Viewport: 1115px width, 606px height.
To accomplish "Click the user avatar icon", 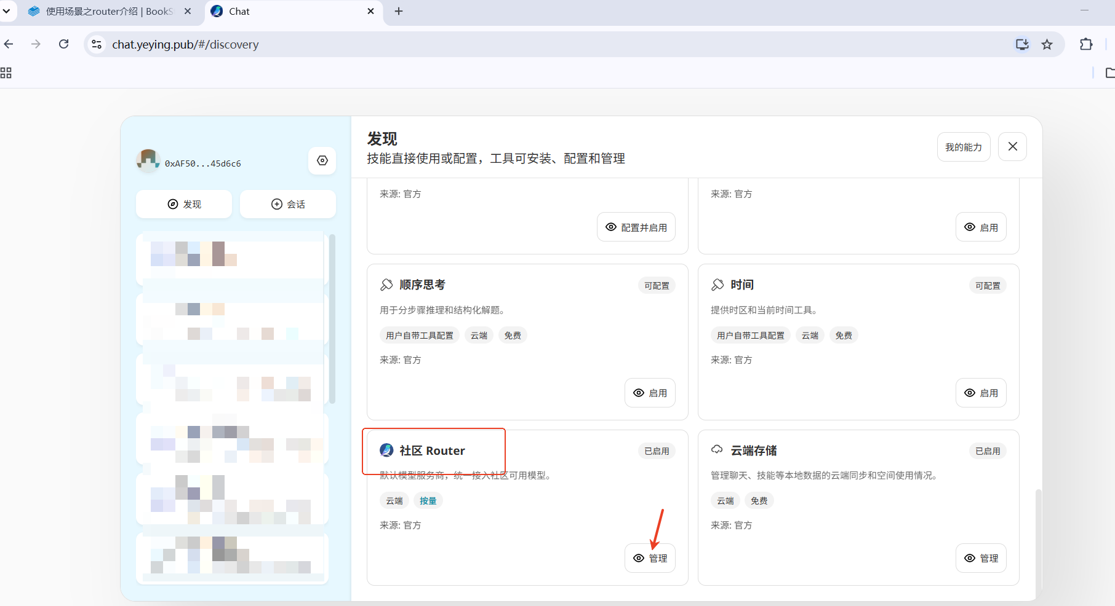I will (148, 160).
